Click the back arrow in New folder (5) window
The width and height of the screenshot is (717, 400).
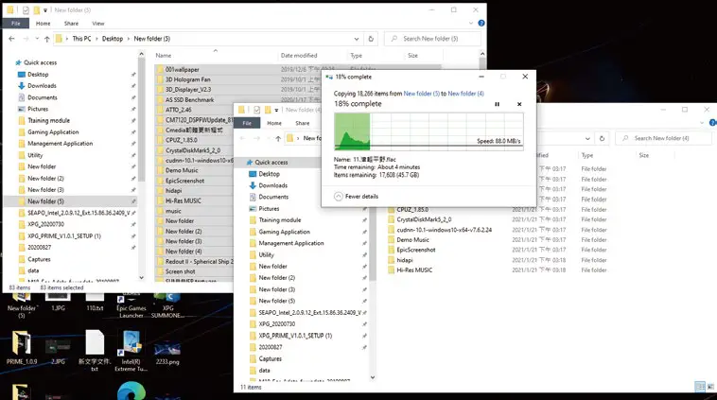11,39
